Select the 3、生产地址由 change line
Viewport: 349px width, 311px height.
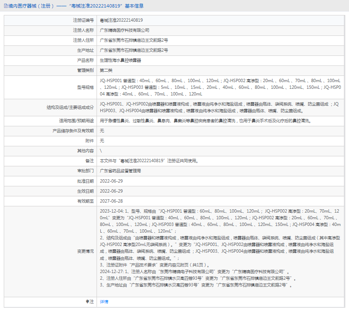click(x=196, y=285)
